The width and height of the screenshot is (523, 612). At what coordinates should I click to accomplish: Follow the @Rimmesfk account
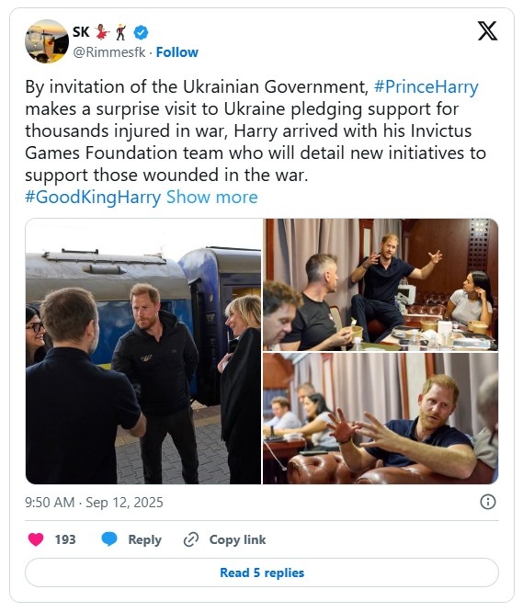click(x=176, y=51)
